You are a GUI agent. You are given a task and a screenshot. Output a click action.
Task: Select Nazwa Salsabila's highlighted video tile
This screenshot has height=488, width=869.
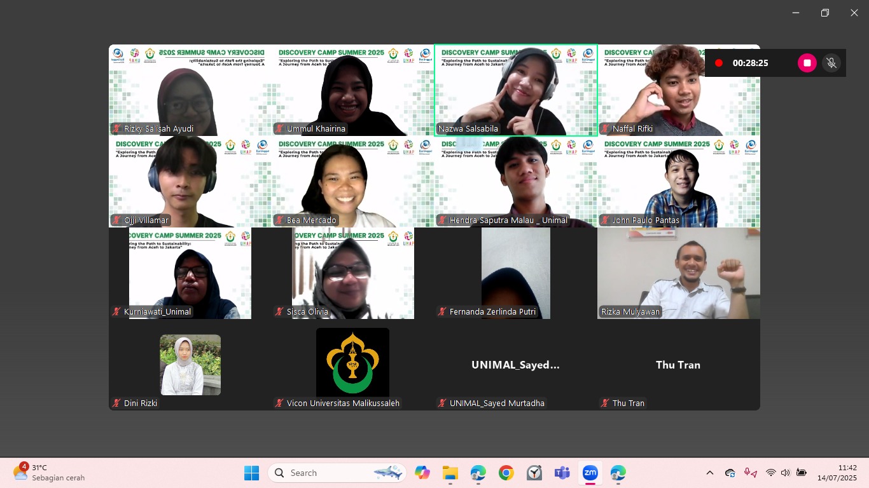(516, 90)
